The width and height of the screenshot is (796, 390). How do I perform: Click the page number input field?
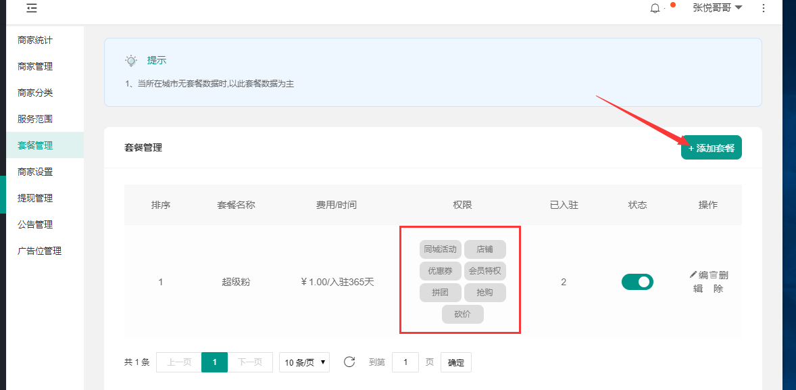405,362
